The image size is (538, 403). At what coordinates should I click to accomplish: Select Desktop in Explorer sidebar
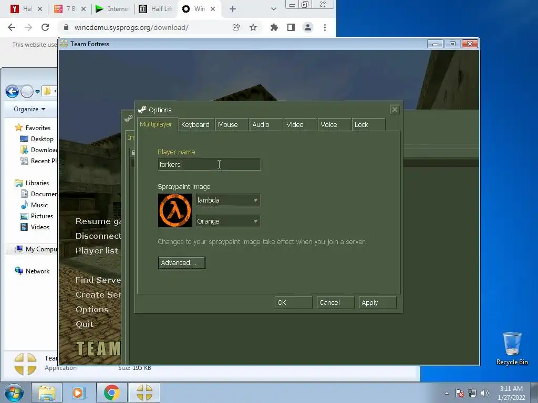(x=37, y=139)
